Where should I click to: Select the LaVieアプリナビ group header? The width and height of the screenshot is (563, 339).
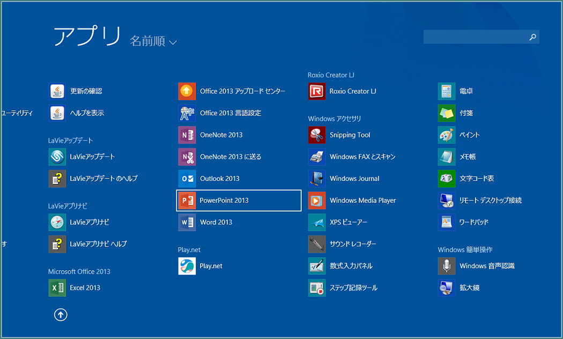point(68,206)
